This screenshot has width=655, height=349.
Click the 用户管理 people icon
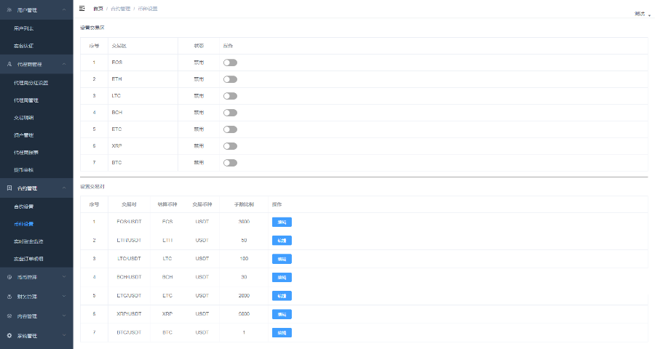click(9, 9)
